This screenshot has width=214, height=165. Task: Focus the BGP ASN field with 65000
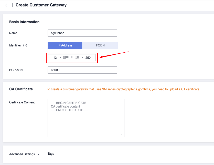(82, 70)
